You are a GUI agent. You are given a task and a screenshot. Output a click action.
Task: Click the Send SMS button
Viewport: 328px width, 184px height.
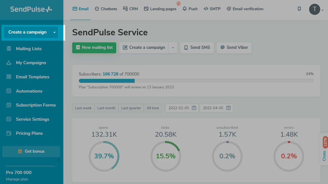pos(197,48)
